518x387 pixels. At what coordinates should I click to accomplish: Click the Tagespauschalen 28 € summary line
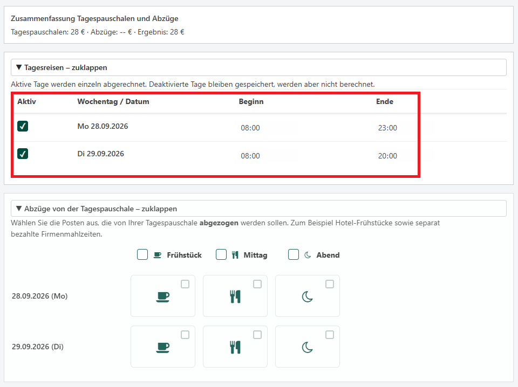98,32
